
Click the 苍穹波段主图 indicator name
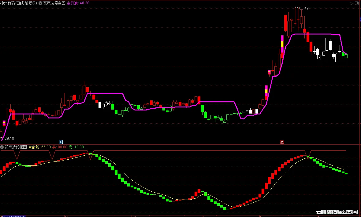click(54, 3)
